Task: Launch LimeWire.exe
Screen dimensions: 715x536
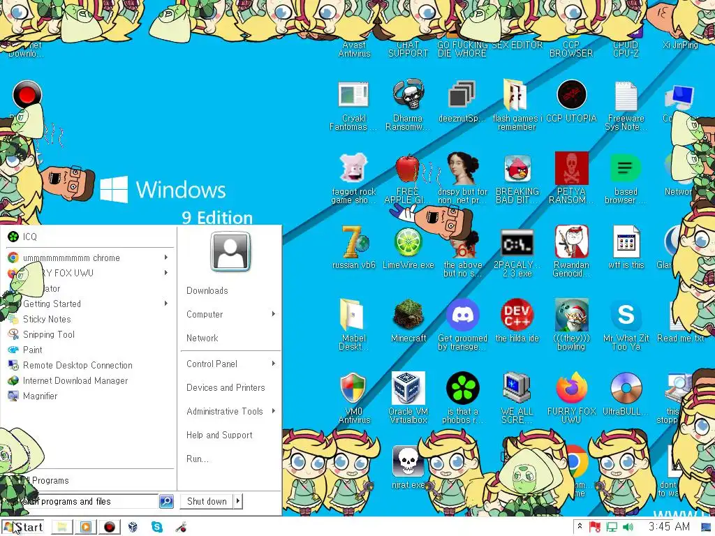Action: (x=408, y=241)
